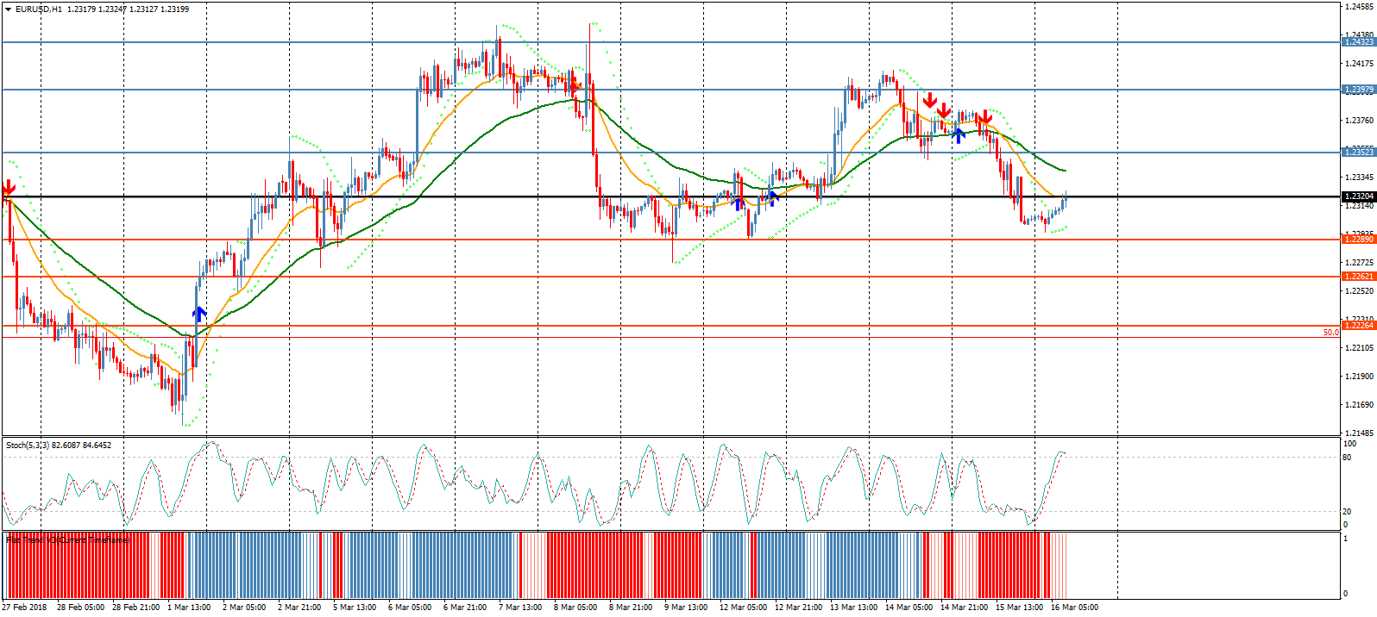This screenshot has width=1377, height=617.
Task: Click the blue price label 1.24323
Action: coord(1358,42)
